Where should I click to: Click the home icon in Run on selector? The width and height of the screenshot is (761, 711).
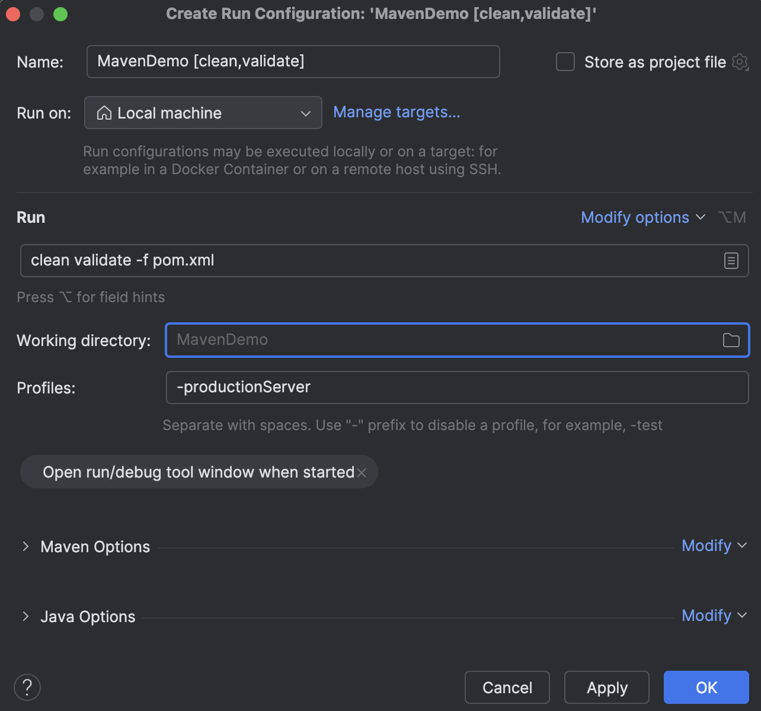click(x=104, y=113)
